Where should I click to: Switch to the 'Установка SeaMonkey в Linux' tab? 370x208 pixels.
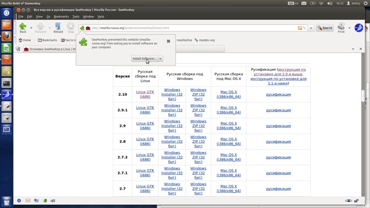pyautogui.click(x=50, y=49)
